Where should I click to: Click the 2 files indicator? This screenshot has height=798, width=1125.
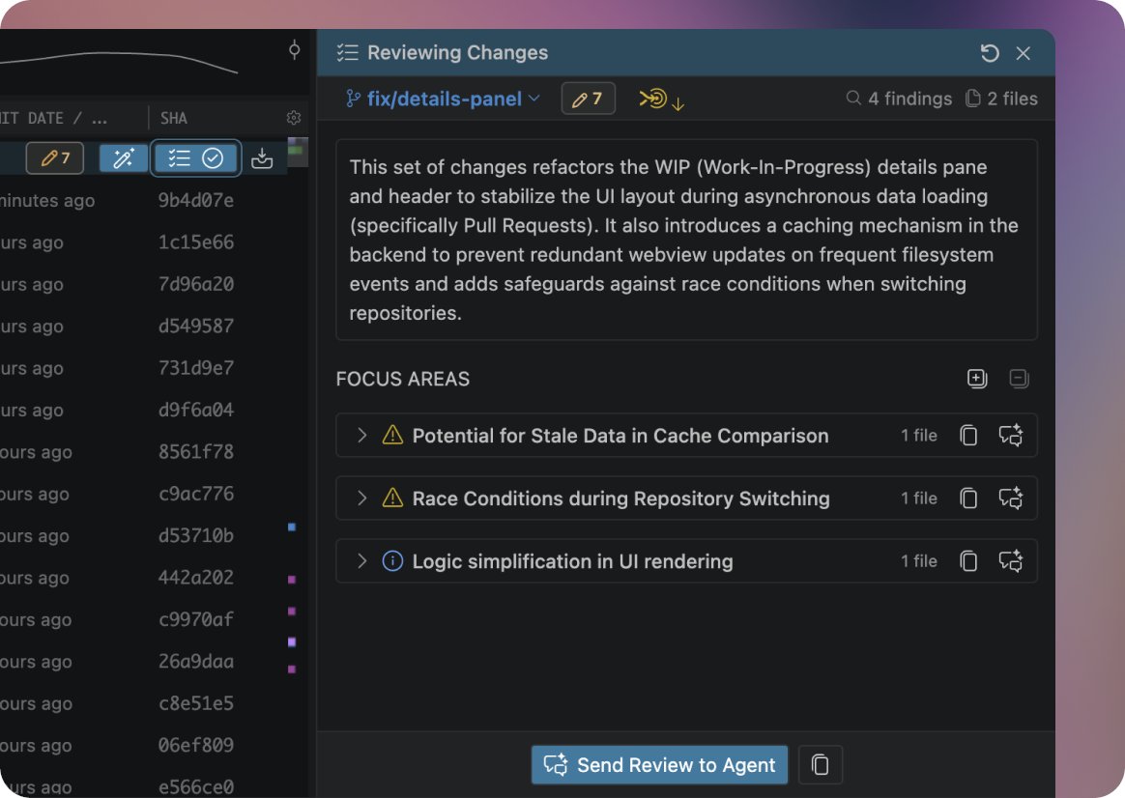click(1001, 99)
